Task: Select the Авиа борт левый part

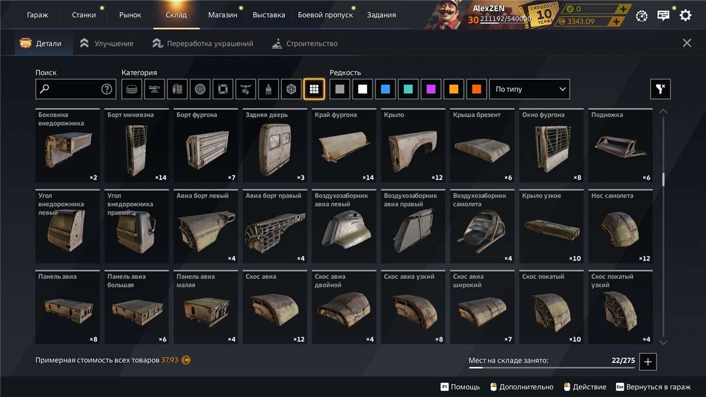Action: point(206,226)
